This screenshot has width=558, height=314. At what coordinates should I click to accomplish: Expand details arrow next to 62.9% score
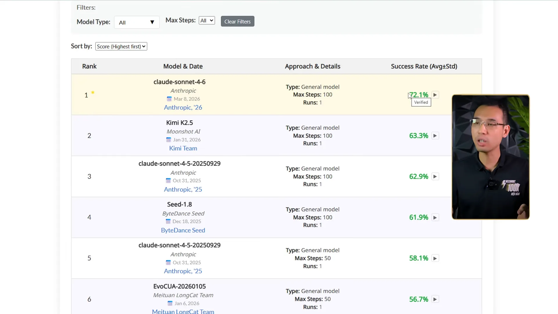[435, 176]
